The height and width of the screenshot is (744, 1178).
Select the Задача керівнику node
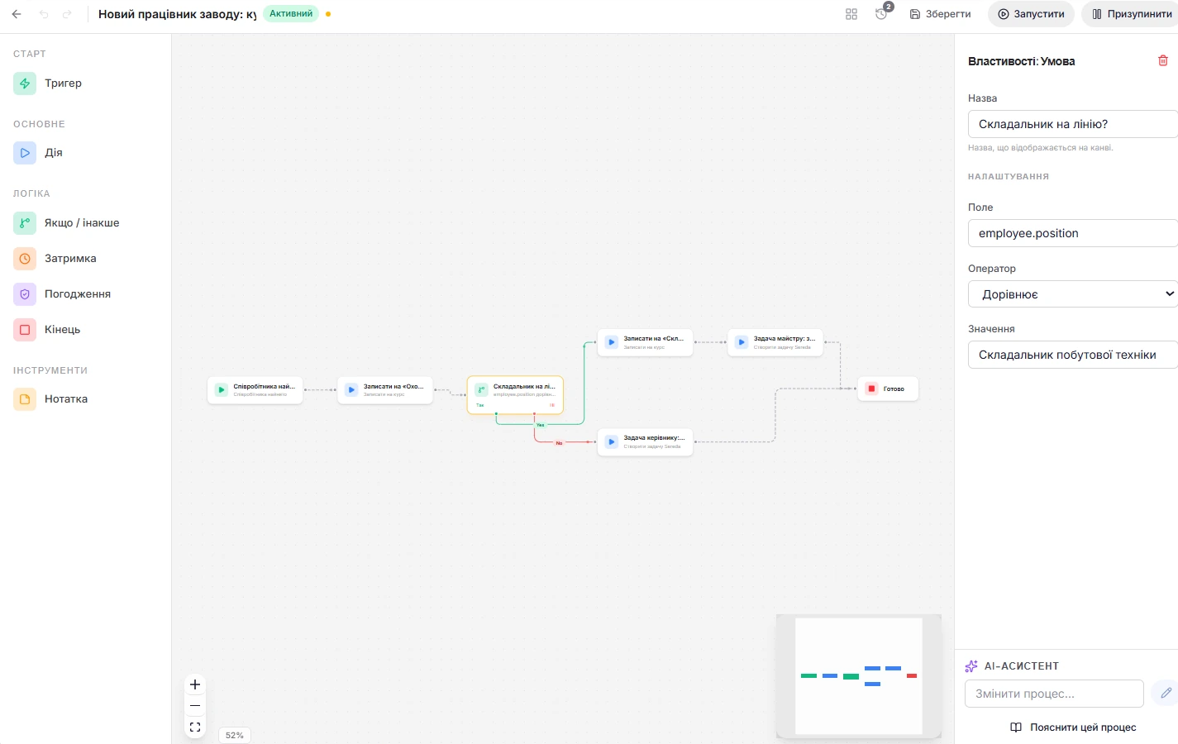645,441
